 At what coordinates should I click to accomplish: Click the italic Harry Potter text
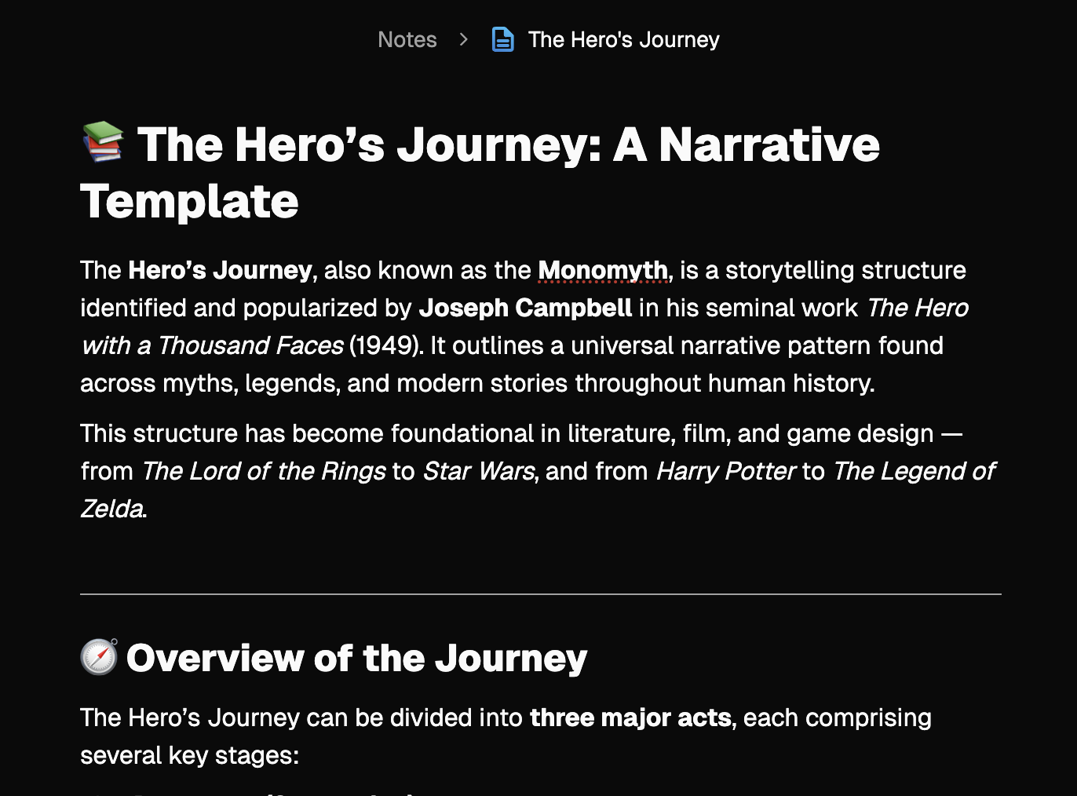tap(726, 471)
